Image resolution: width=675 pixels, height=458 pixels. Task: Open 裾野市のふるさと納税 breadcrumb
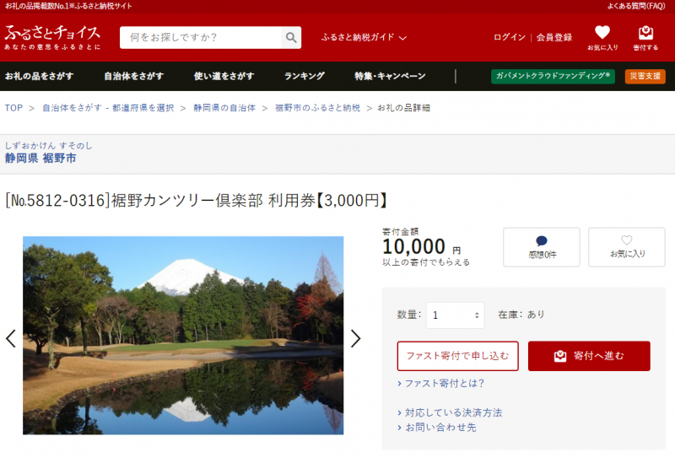click(318, 108)
